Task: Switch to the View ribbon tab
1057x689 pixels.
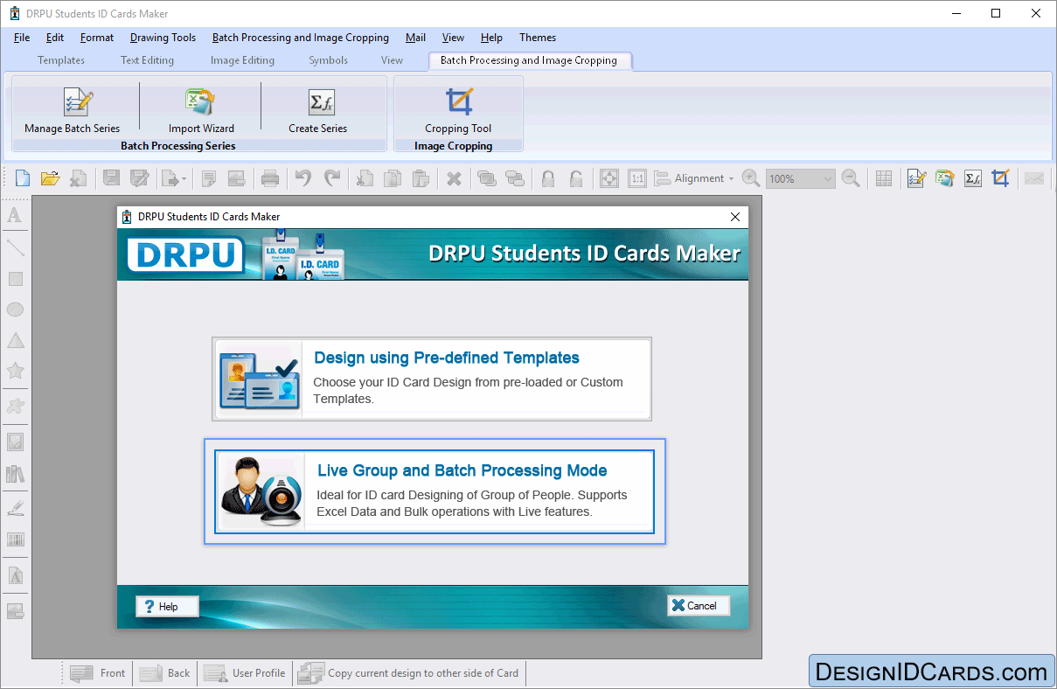Action: click(x=392, y=60)
